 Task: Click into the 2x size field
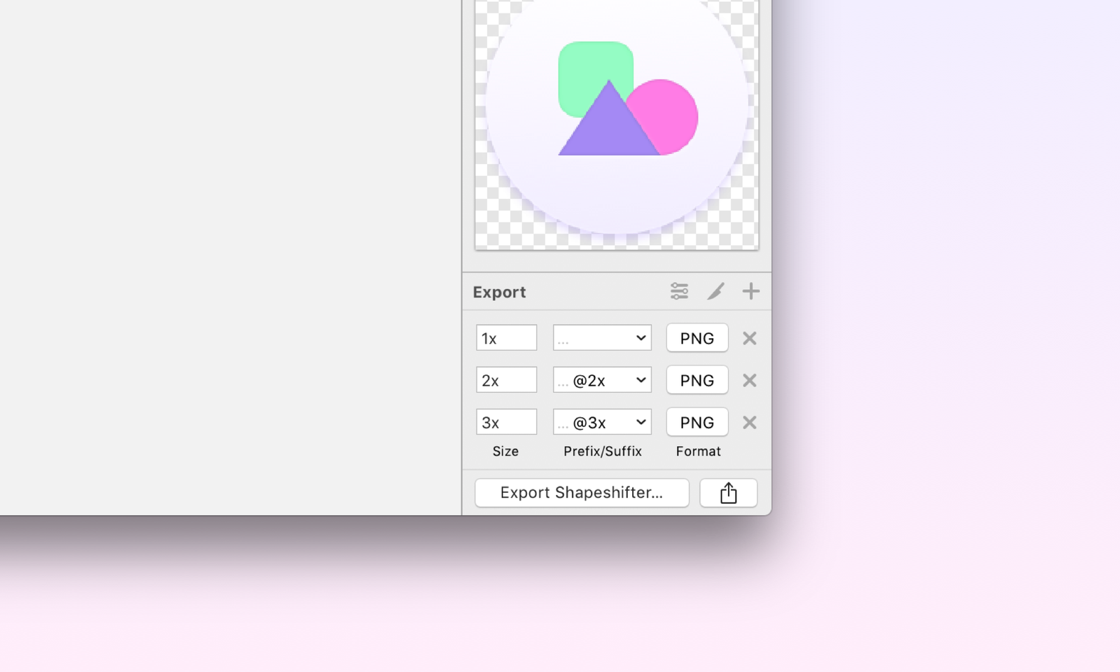point(506,380)
